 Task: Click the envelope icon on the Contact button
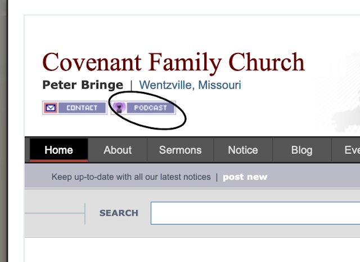[51, 108]
